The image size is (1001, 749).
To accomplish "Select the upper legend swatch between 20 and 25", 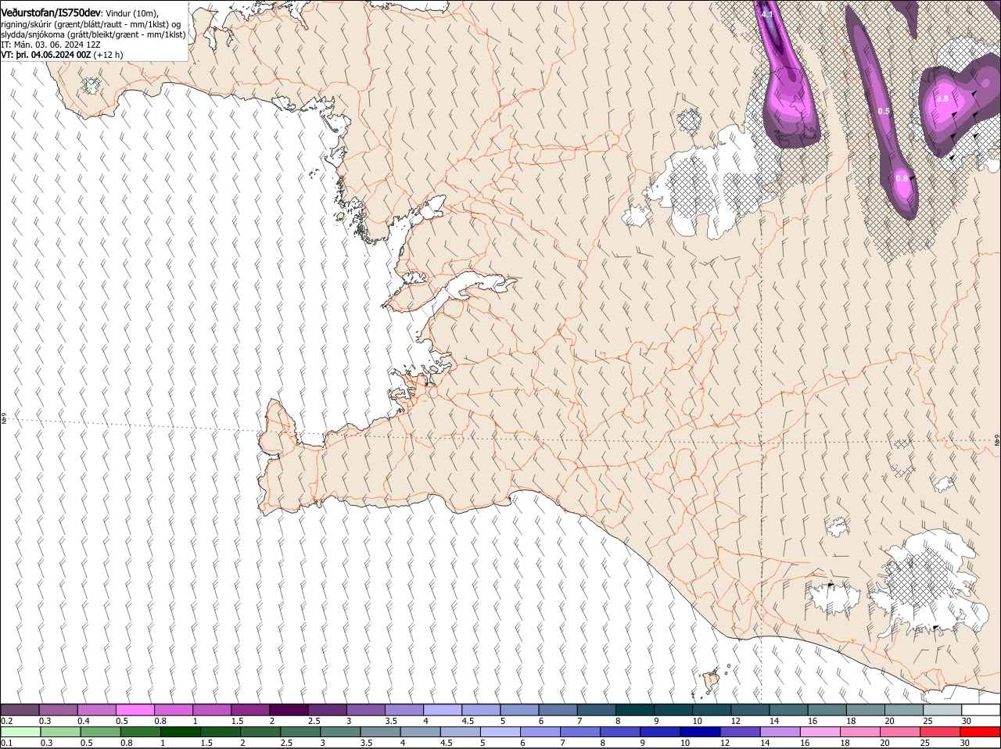I will (905, 710).
